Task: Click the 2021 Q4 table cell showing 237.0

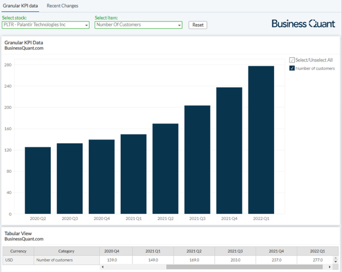Action: pyautogui.click(x=276, y=260)
